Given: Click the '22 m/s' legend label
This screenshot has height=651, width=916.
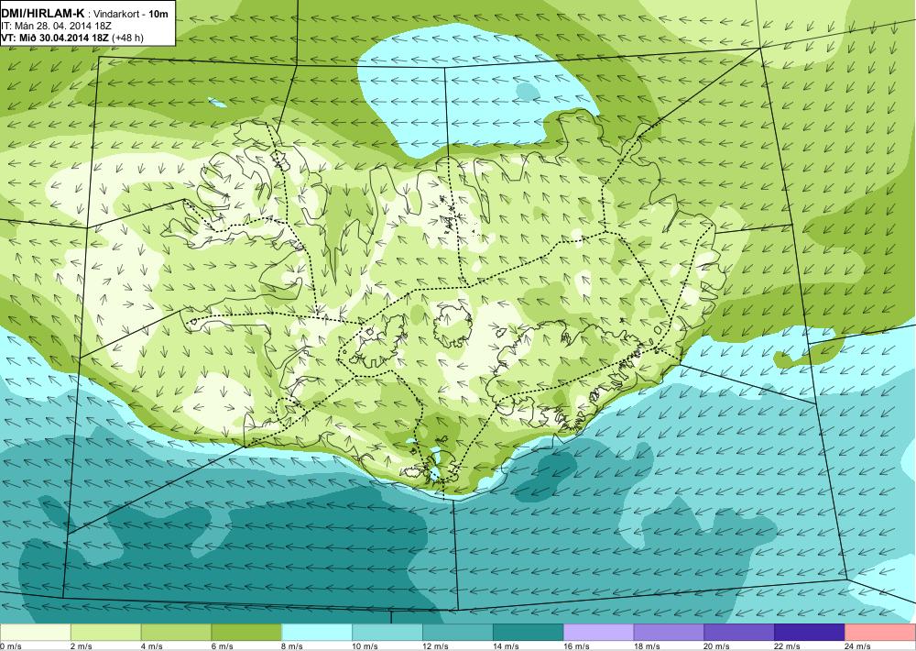Looking at the screenshot, I should click(788, 646).
